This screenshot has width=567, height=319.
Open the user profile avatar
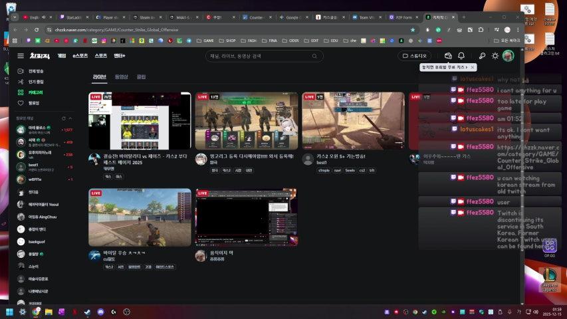point(508,56)
